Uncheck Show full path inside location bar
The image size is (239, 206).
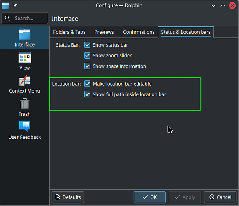(x=87, y=94)
